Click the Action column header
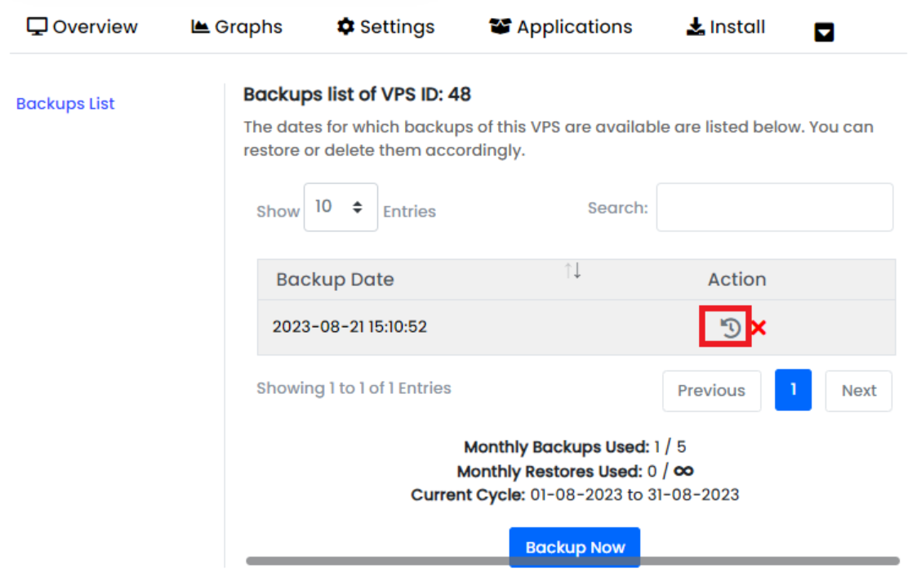The width and height of the screenshot is (908, 582). (x=737, y=280)
